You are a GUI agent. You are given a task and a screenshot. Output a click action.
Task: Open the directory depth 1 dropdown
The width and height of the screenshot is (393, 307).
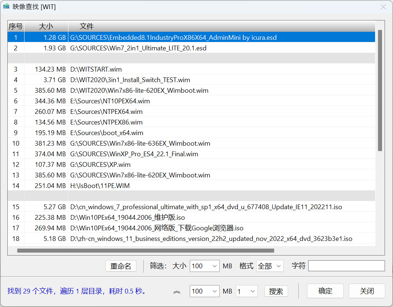247,291
